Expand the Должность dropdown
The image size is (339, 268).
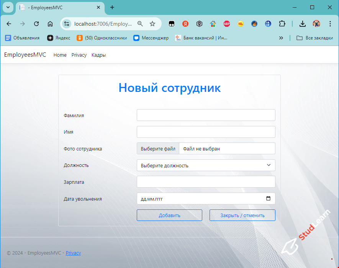click(x=206, y=165)
